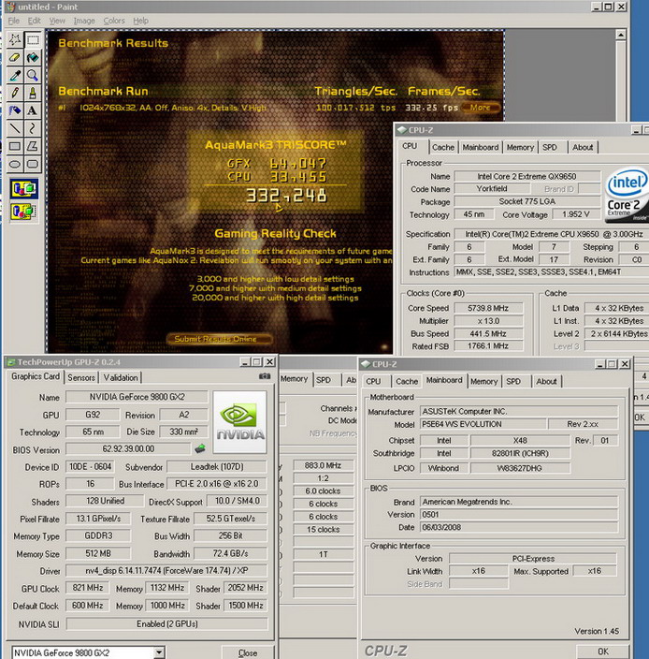Click the Close button in GPU-Z
Screen dimensions: 649x659
(248, 653)
